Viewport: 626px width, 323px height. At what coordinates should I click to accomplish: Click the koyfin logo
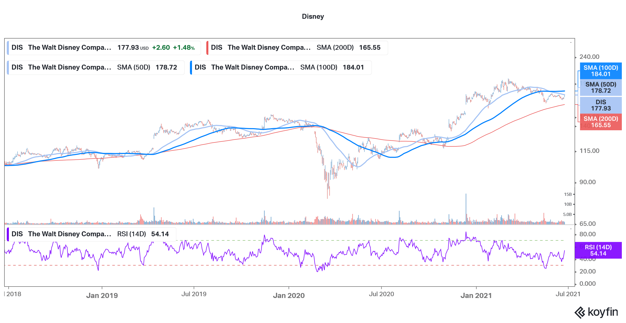pyautogui.click(x=596, y=312)
